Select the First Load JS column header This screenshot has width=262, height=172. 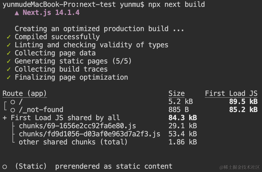(x=231, y=93)
